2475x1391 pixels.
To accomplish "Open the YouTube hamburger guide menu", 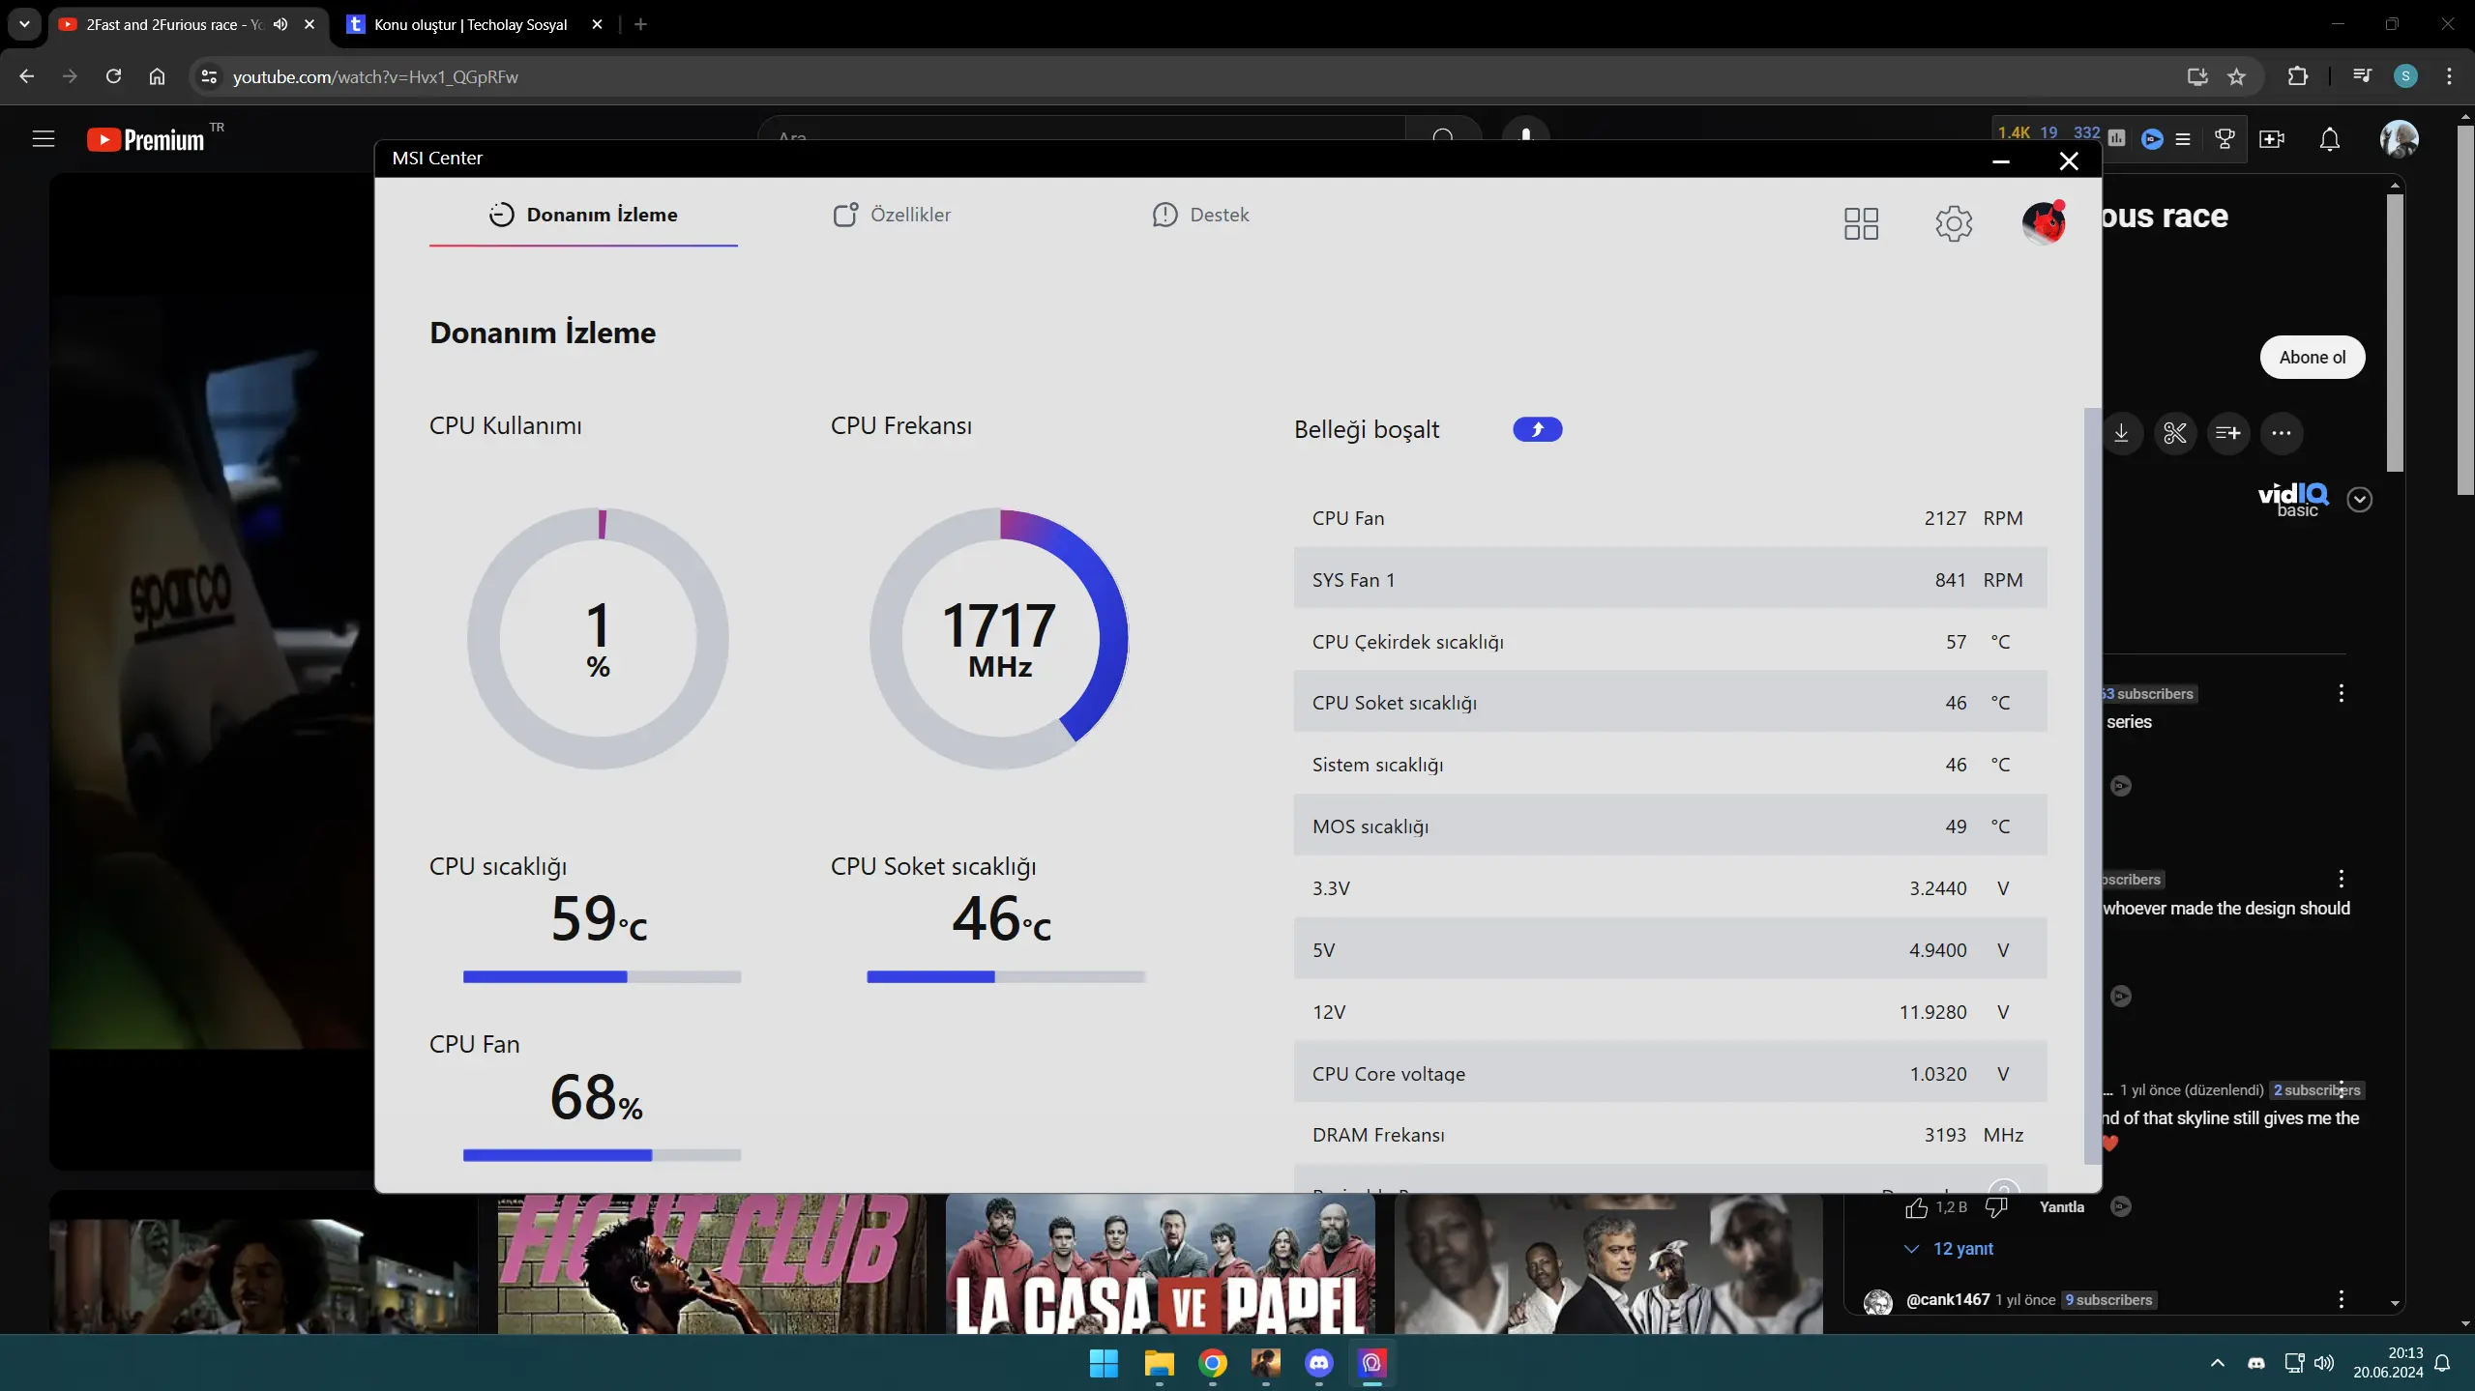I will pos(44,139).
